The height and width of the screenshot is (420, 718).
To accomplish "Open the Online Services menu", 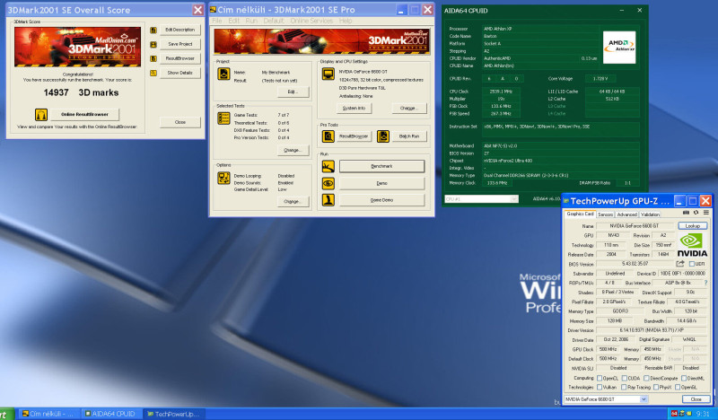I will pos(311,21).
